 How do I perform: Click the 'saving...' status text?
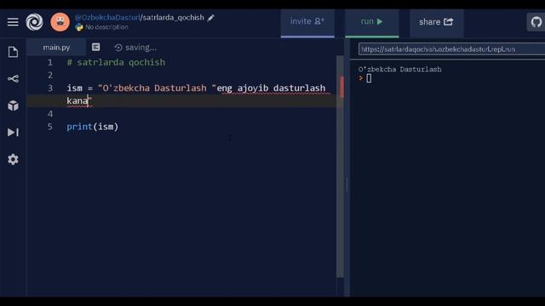click(141, 48)
